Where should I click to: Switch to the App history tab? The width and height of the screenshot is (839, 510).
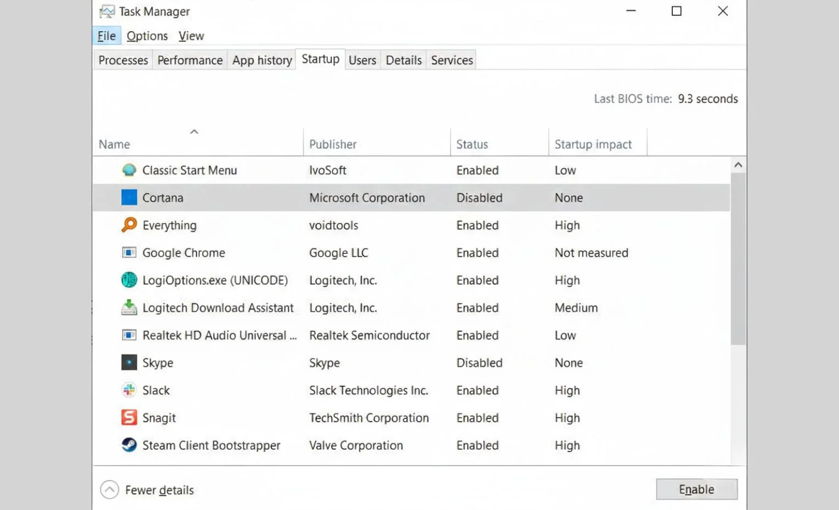click(x=262, y=60)
